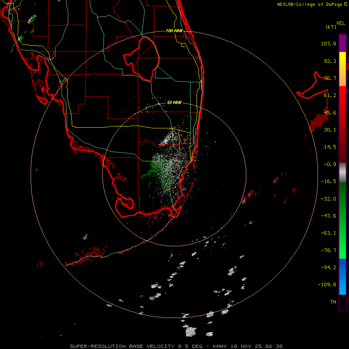
Task: Click the -16.5 velocity scale value
Action: [328, 181]
